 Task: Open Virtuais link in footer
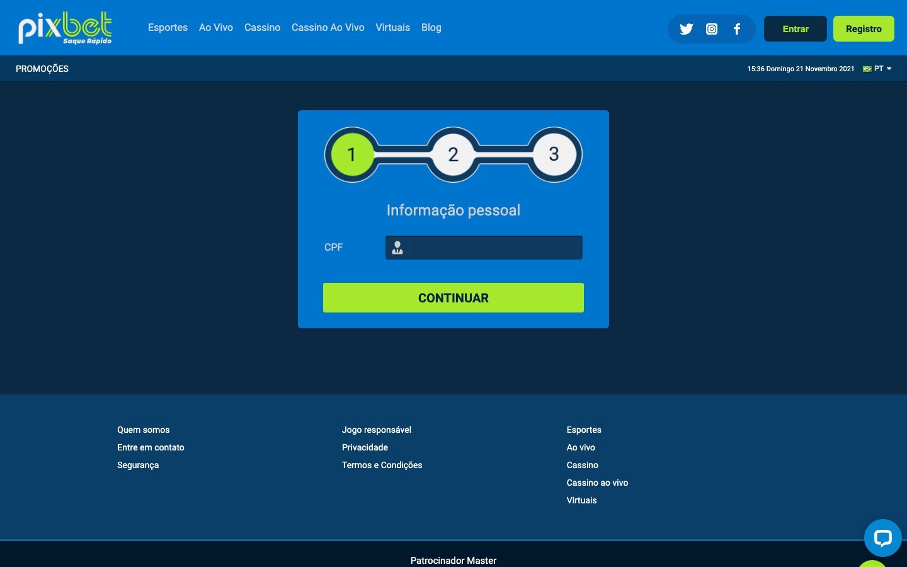click(x=581, y=500)
